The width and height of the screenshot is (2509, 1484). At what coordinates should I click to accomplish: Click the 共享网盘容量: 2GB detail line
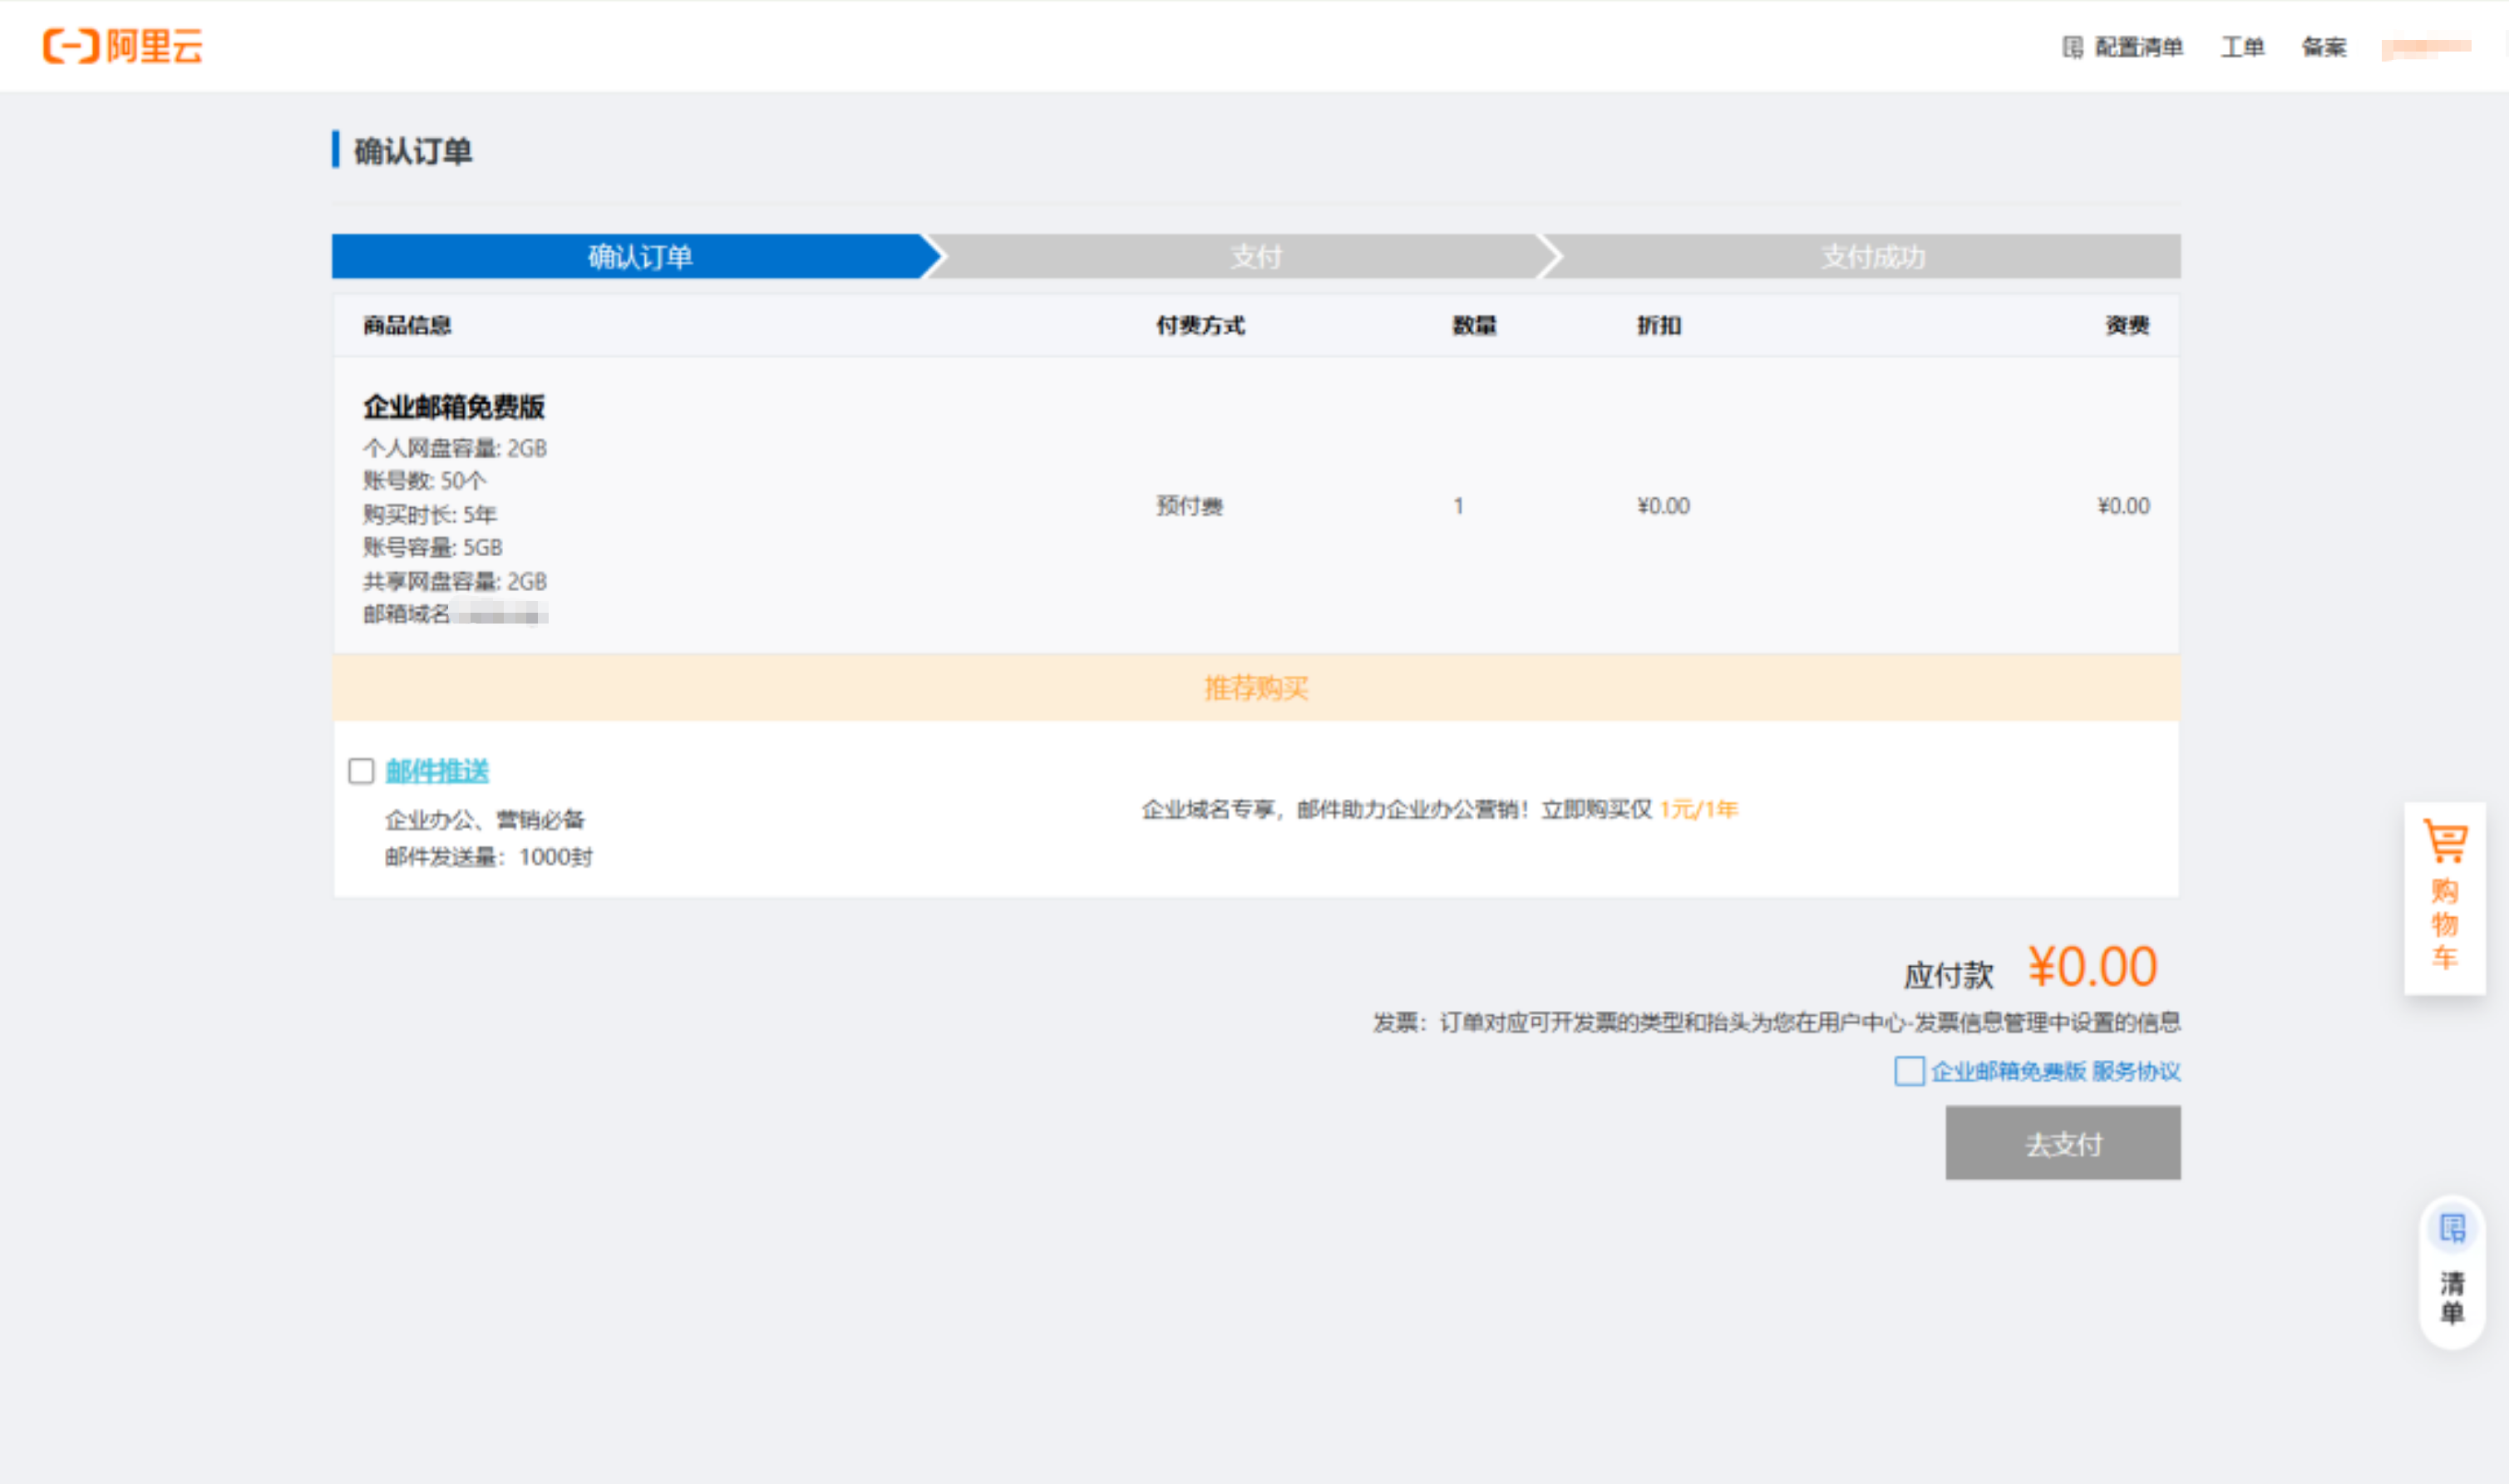point(455,581)
